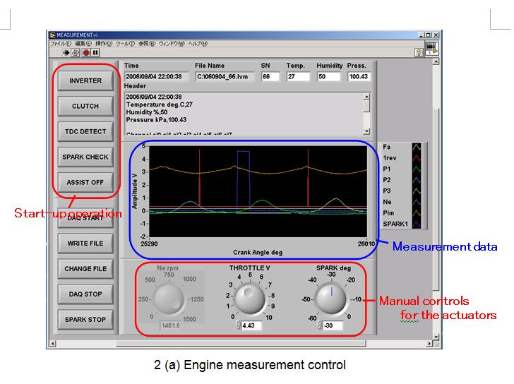
Task: Abort execution with red stop button
Action: 86,52
